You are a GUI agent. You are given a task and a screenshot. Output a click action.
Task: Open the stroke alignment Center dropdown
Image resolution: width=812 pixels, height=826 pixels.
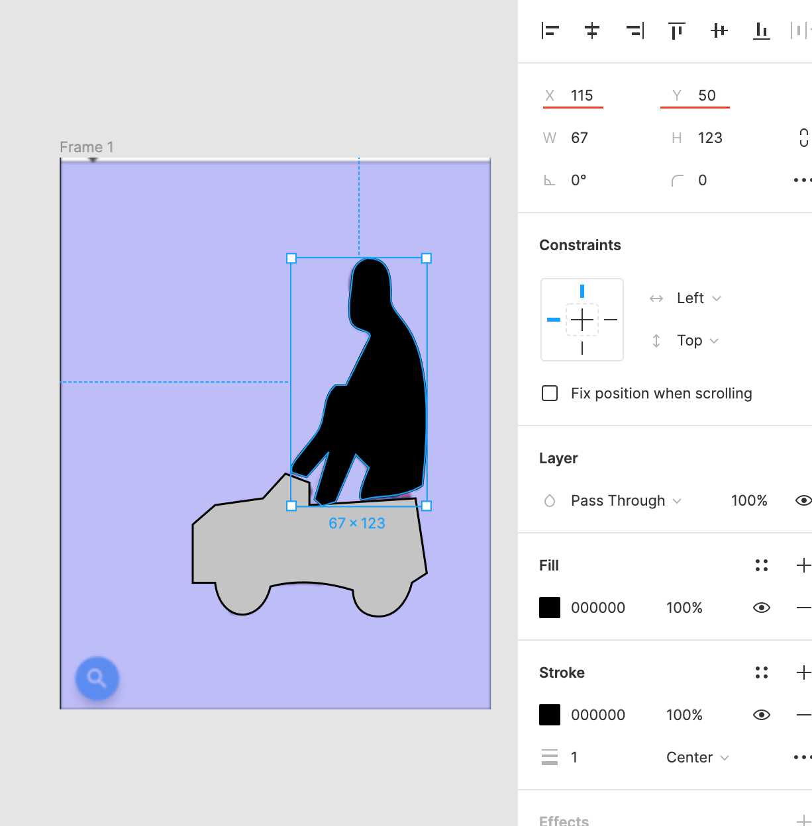pyautogui.click(x=697, y=758)
